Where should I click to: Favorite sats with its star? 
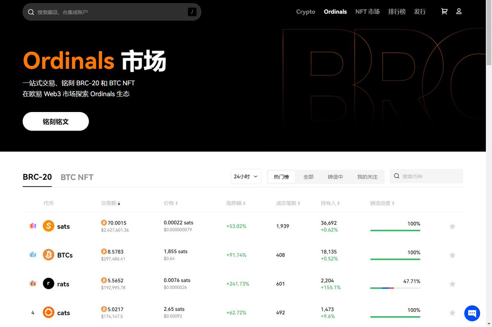[x=452, y=226]
